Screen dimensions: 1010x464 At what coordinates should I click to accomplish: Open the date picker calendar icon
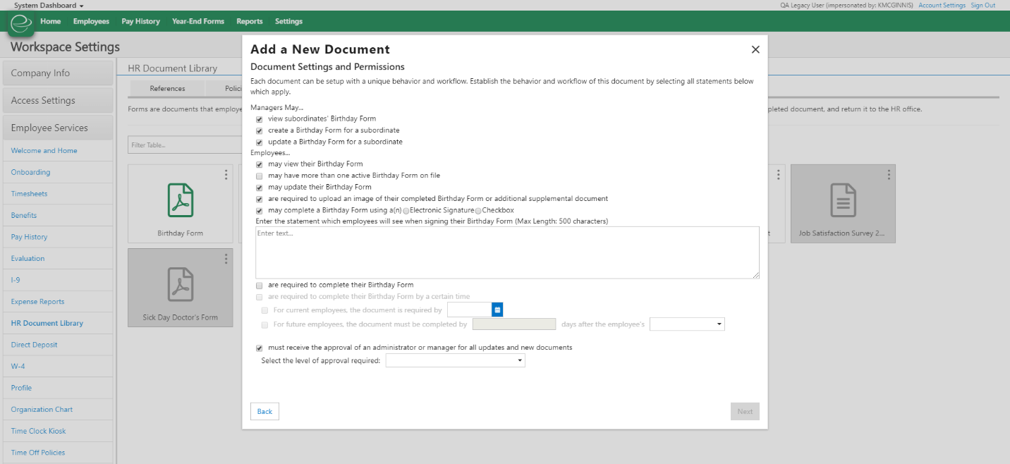pos(497,310)
